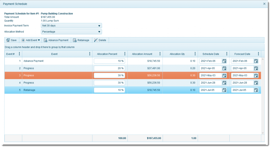The image size is (271, 148).
Task: Close the Payment Schedule dialog
Action: (x=264, y=4)
